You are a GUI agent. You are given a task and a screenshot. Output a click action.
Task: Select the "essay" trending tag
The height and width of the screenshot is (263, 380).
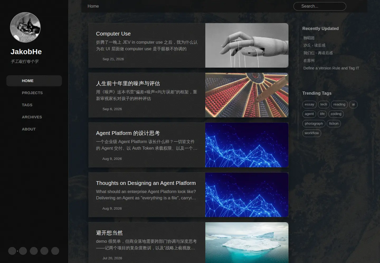coord(309,104)
